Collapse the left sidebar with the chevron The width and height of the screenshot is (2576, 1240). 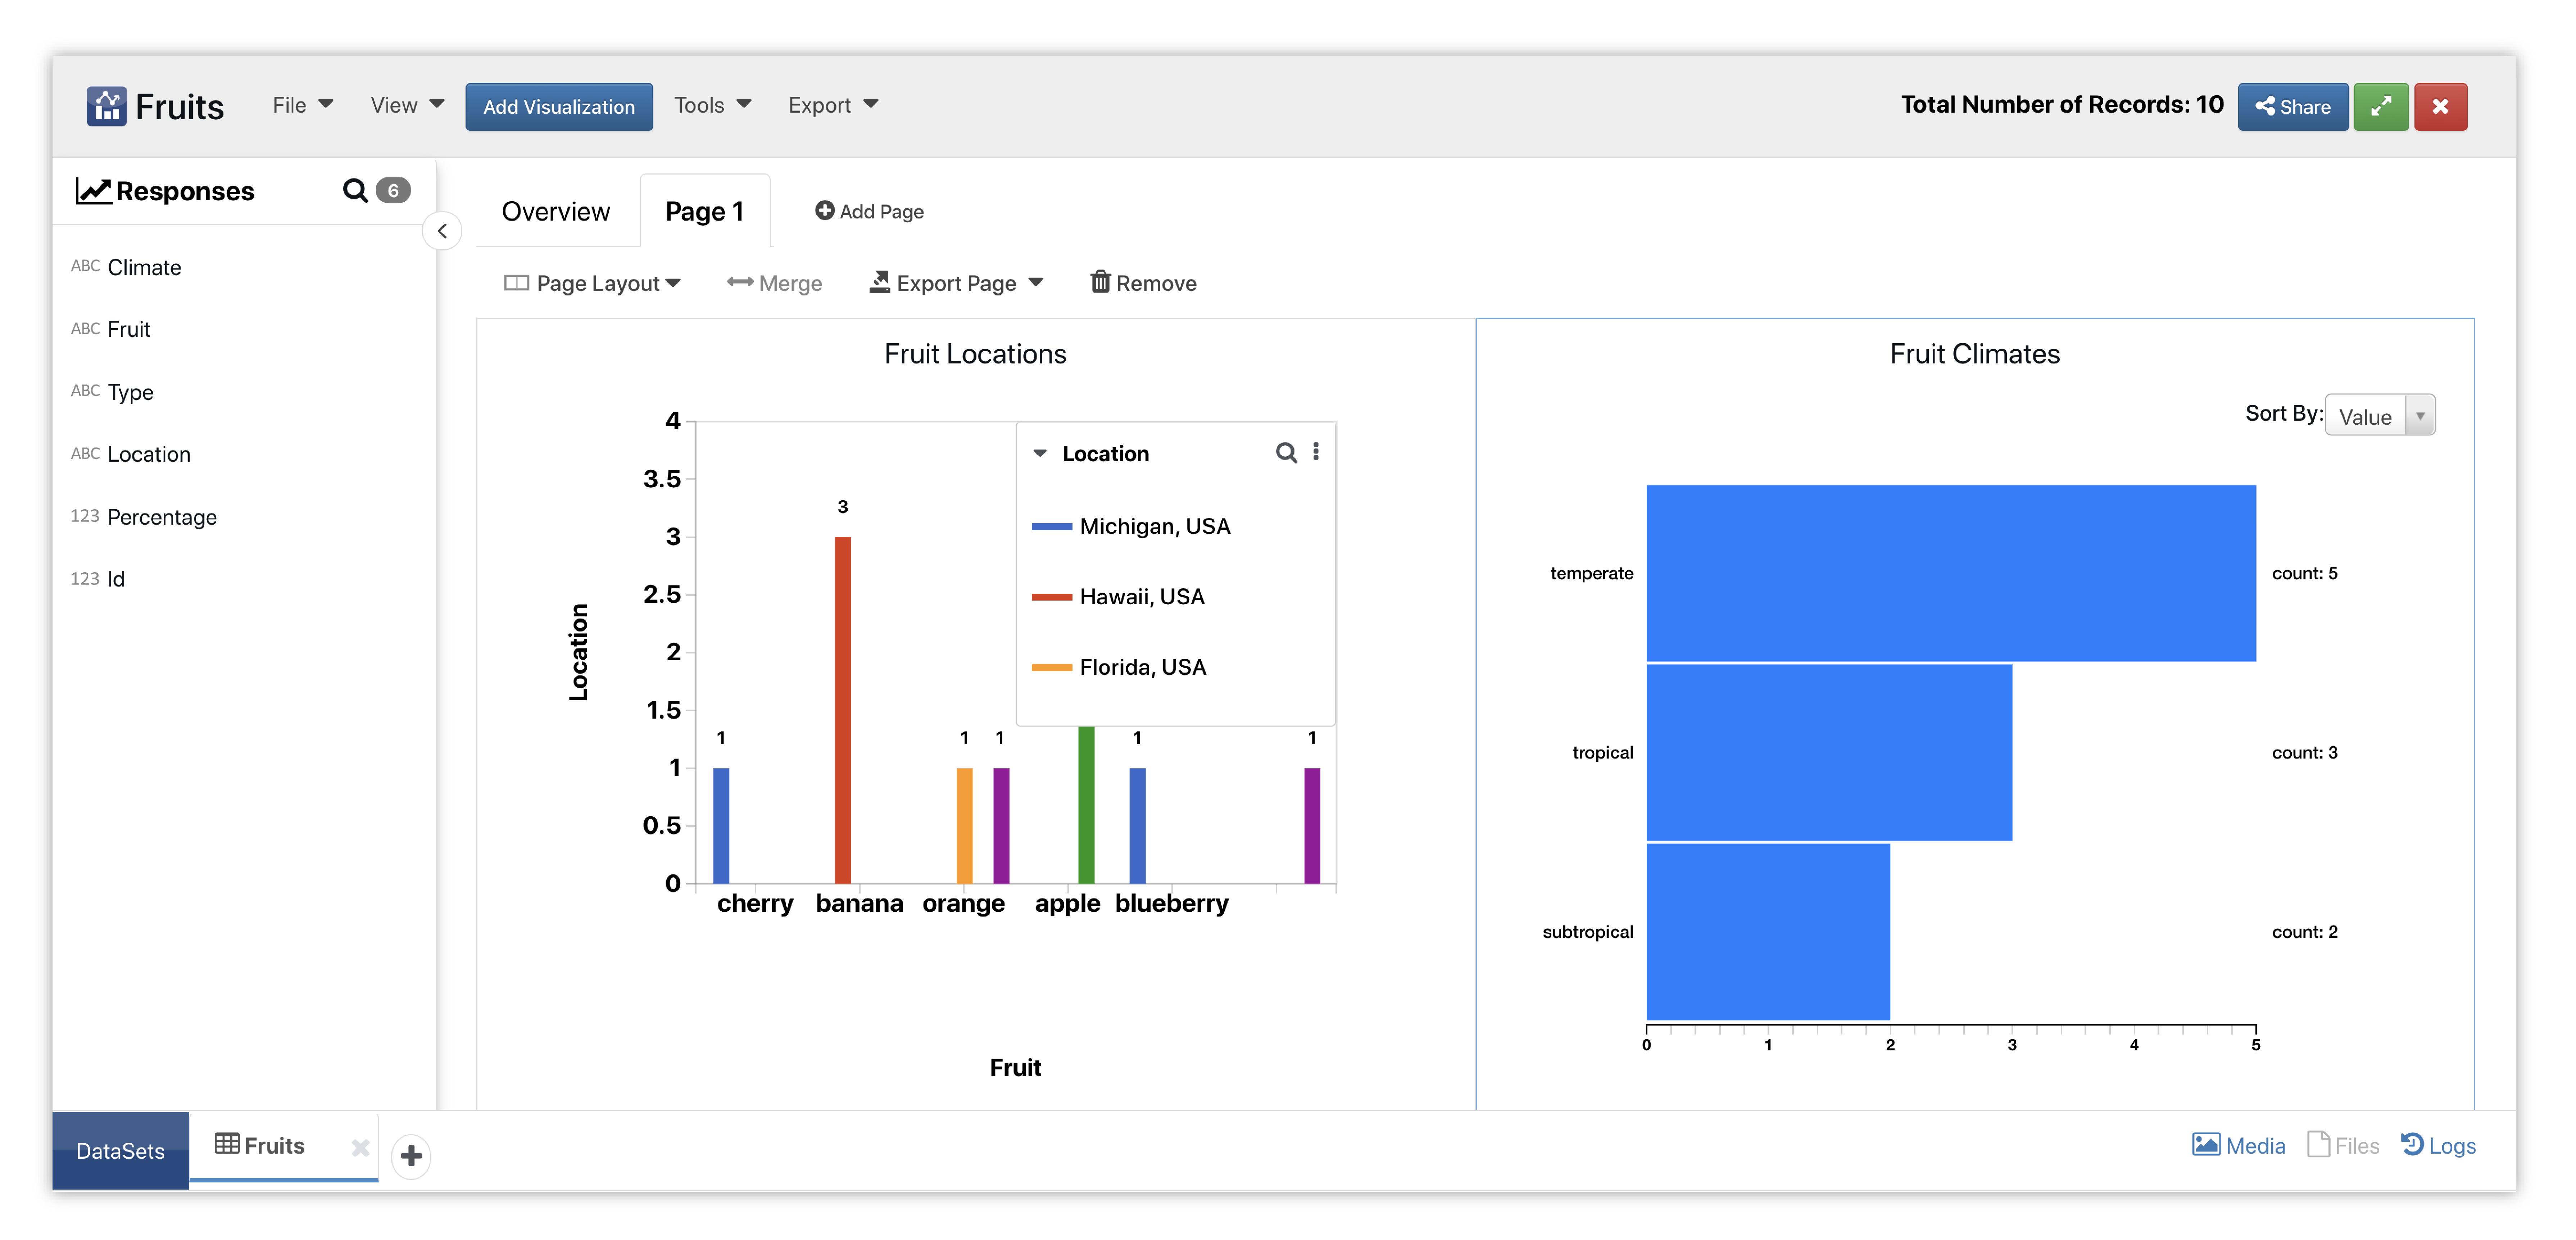(x=442, y=231)
